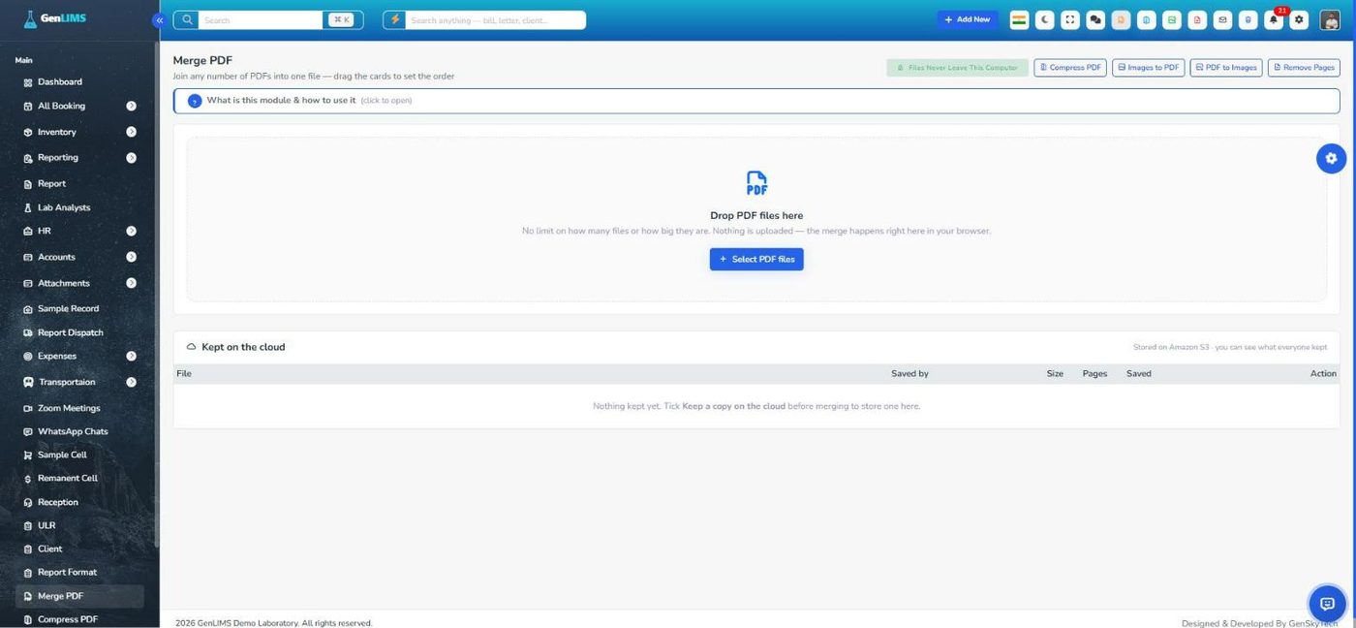This screenshot has height=628, width=1356.
Task: Click the blue floating settings gear button
Action: tap(1331, 158)
